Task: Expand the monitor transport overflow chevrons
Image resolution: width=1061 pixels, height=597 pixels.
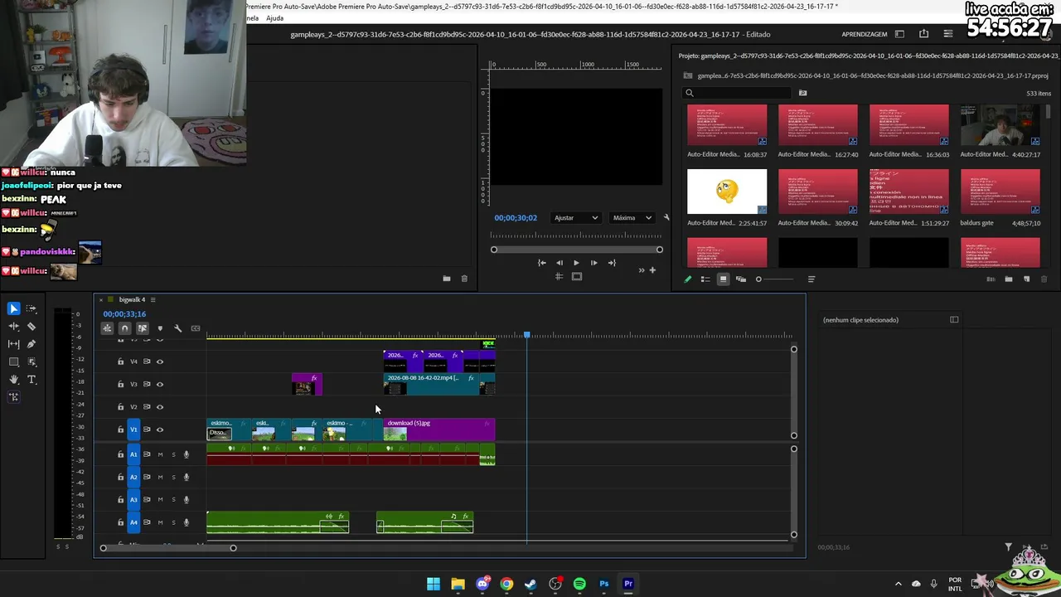Action: (641, 270)
